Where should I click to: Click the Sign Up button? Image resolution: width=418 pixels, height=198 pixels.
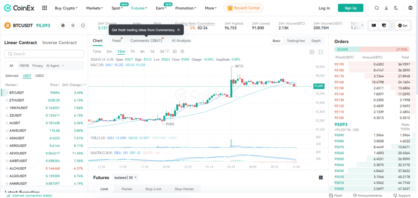coord(351,8)
